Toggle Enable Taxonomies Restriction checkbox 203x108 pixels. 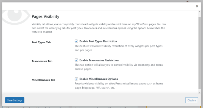[76, 60]
